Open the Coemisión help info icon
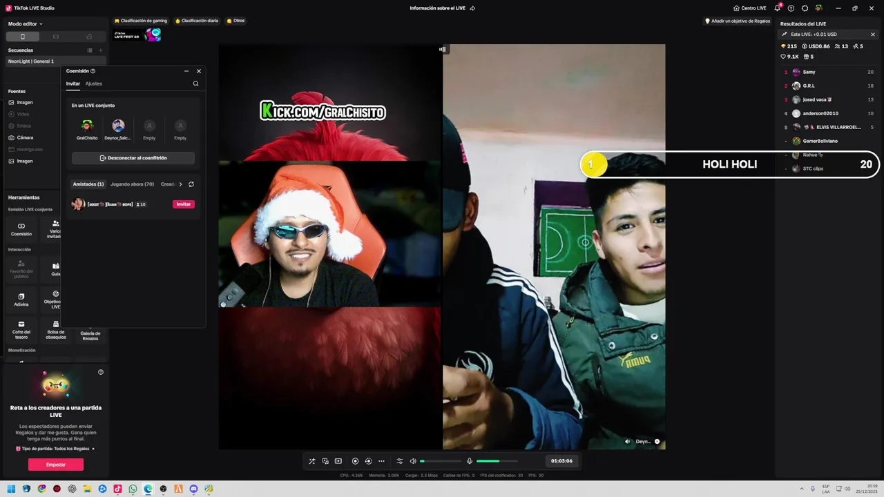The width and height of the screenshot is (884, 497). click(x=93, y=71)
